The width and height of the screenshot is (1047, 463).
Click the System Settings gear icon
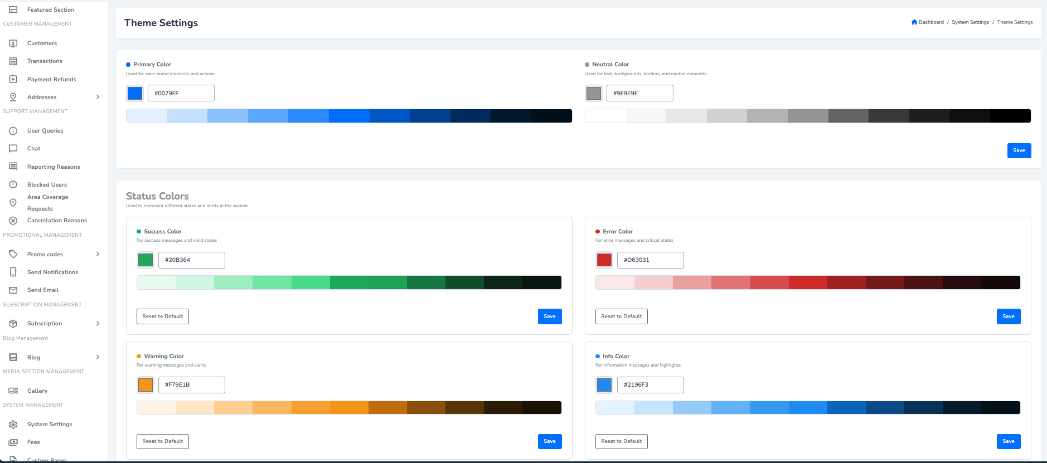pos(13,424)
